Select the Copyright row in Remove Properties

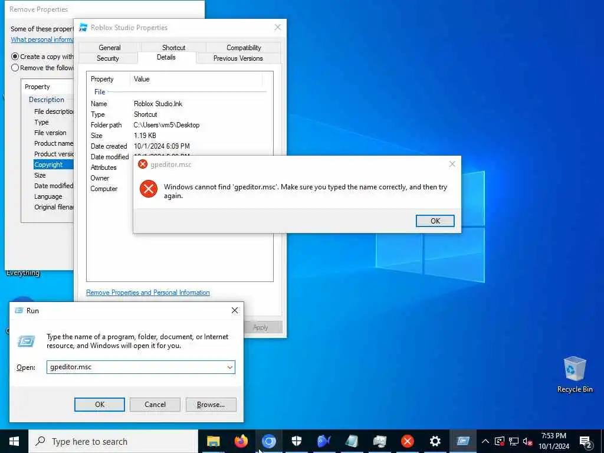pyautogui.click(x=53, y=165)
